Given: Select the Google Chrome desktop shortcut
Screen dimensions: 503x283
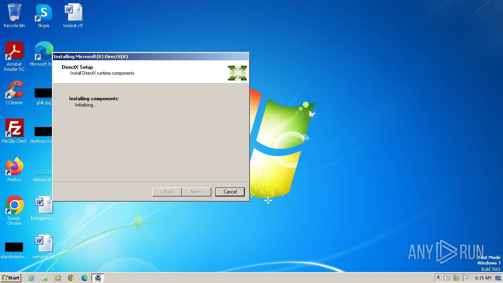Looking at the screenshot, I should [x=14, y=211].
